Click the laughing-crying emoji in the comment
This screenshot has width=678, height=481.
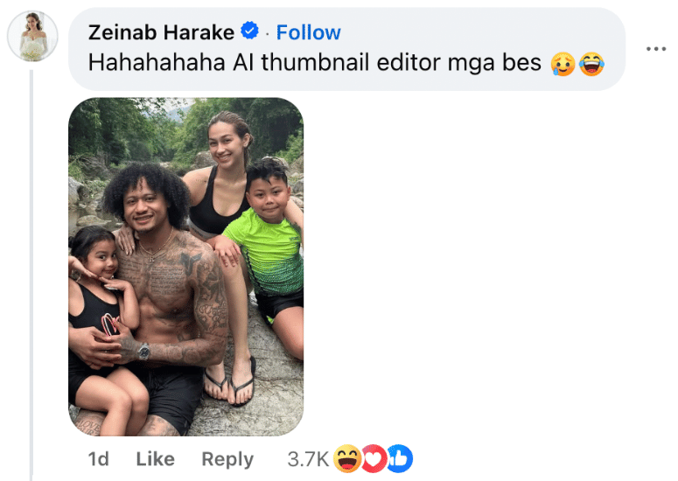(x=591, y=64)
